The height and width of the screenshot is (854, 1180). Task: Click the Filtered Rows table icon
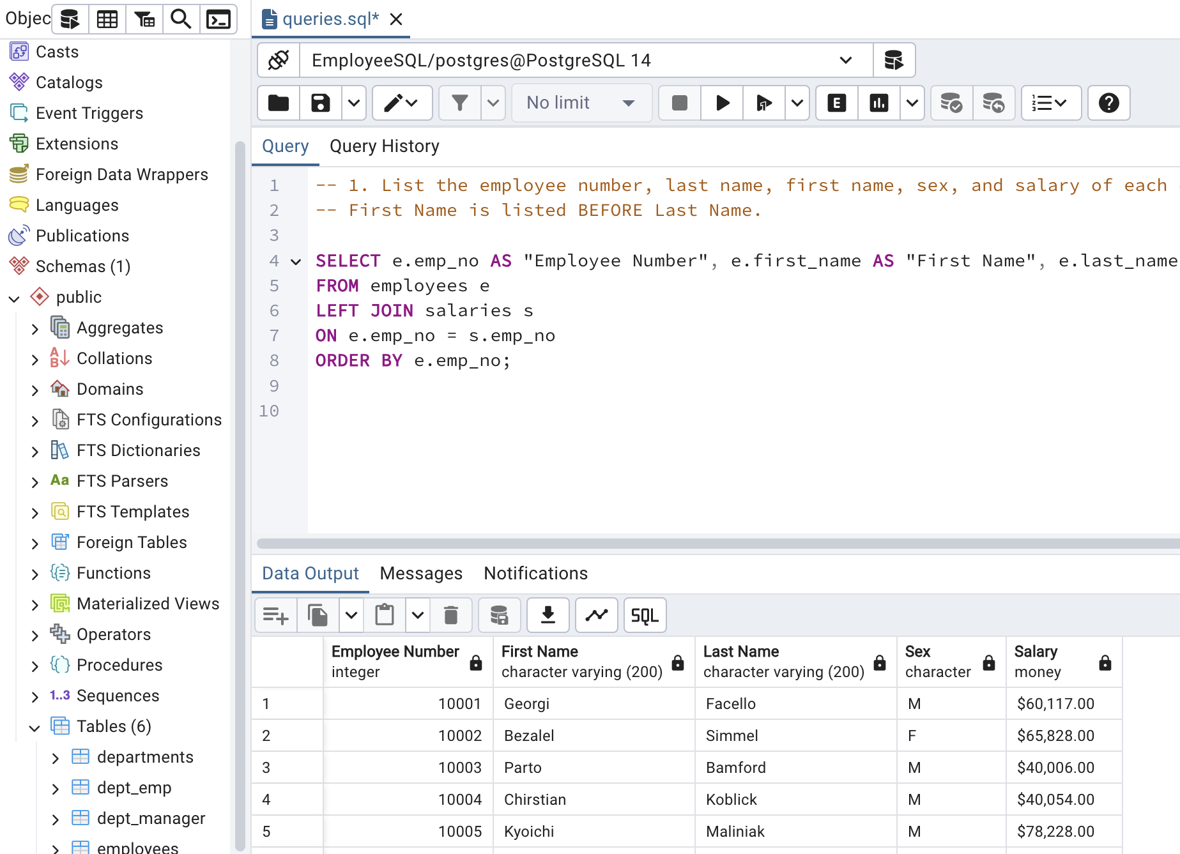[x=144, y=19]
